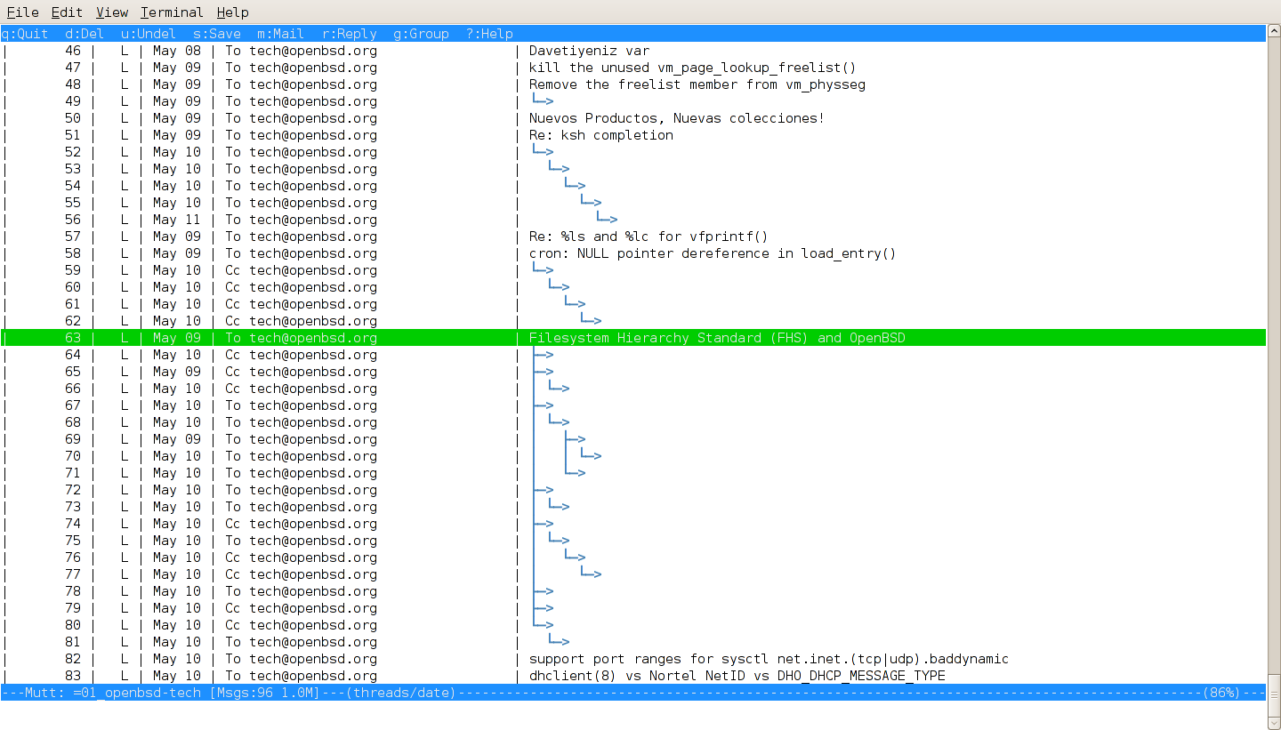The width and height of the screenshot is (1281, 730).
Task: Click '(threads/date)' sort indicator in status bar
Action: pyautogui.click(x=399, y=693)
